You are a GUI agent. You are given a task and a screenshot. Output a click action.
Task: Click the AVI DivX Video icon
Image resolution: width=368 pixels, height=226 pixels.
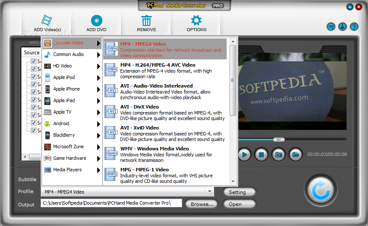[x=111, y=112]
